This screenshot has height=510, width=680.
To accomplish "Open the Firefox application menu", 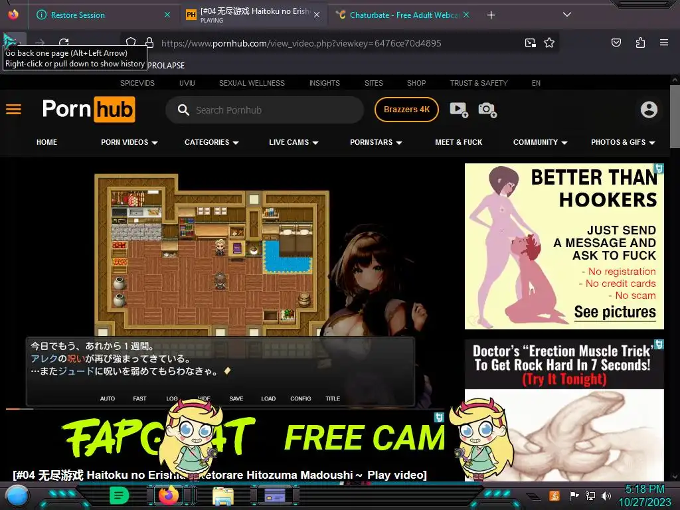I will tap(663, 42).
